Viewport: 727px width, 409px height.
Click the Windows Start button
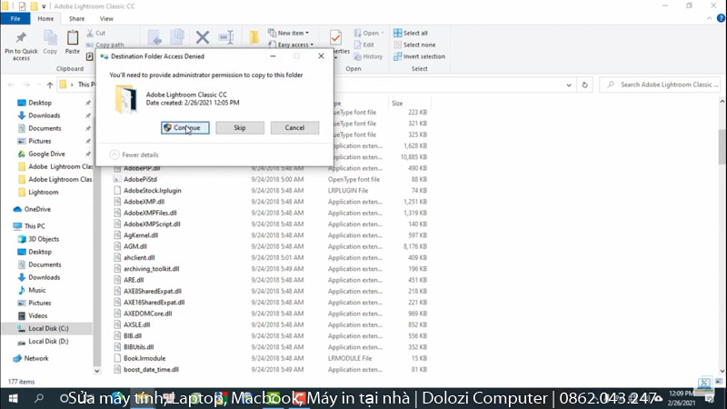13,399
